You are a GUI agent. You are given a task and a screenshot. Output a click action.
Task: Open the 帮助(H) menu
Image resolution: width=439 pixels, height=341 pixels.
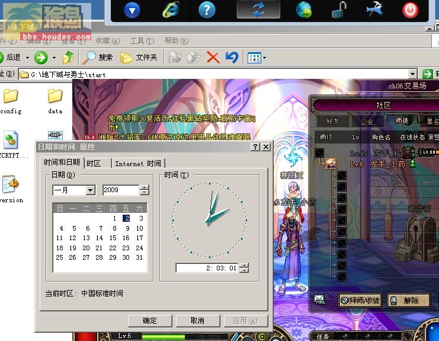177,41
